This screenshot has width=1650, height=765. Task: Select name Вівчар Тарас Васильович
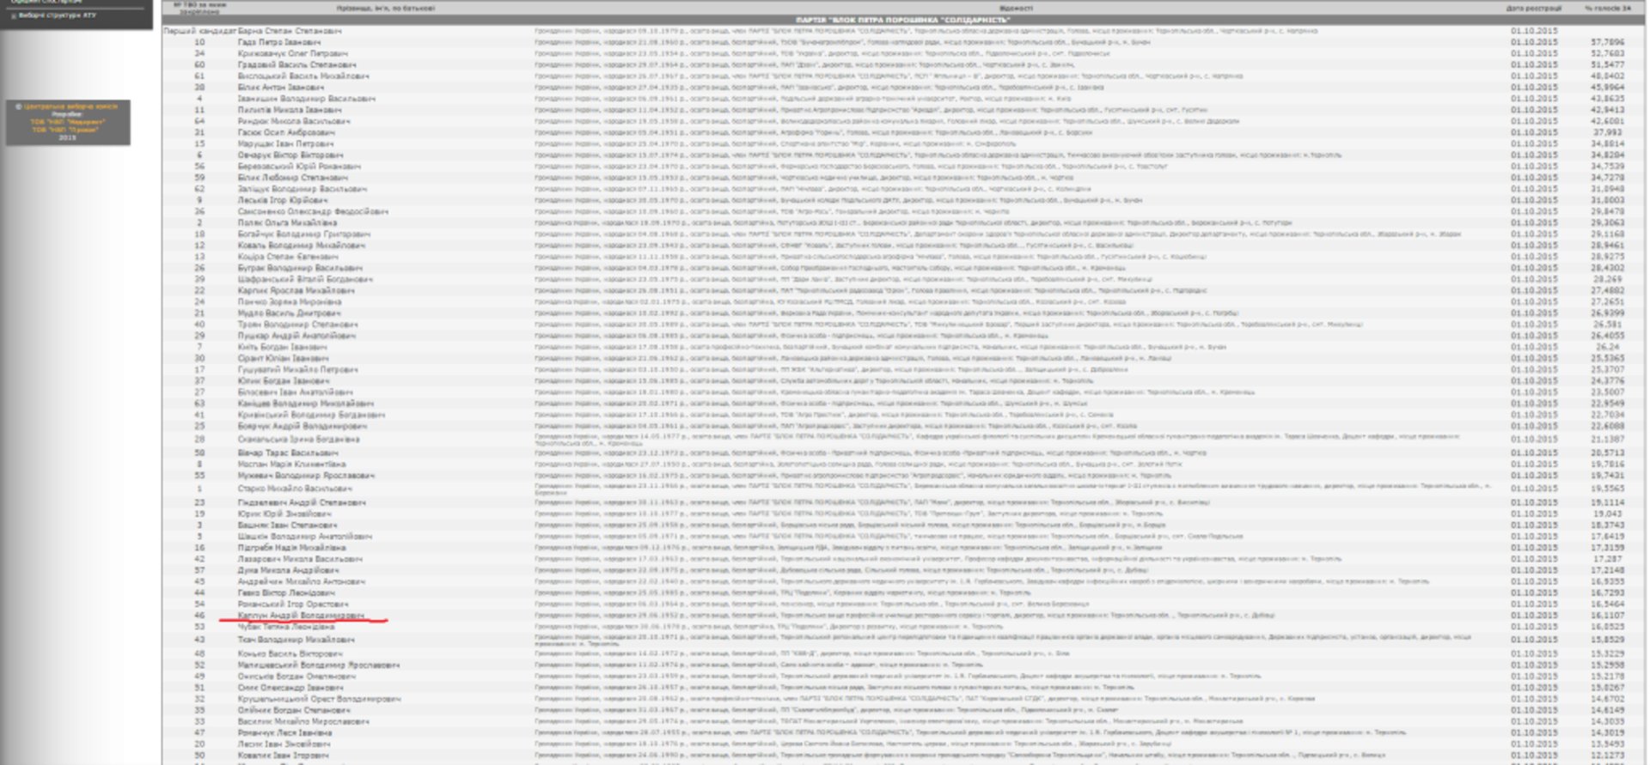pos(288,452)
